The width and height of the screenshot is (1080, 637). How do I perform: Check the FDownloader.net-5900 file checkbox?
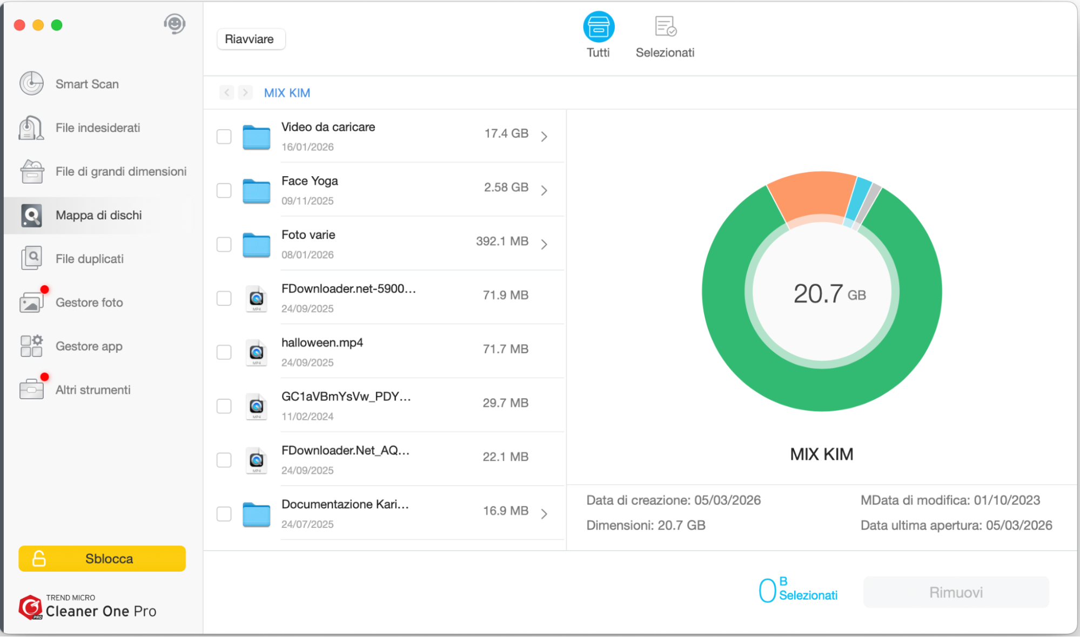coord(224,298)
